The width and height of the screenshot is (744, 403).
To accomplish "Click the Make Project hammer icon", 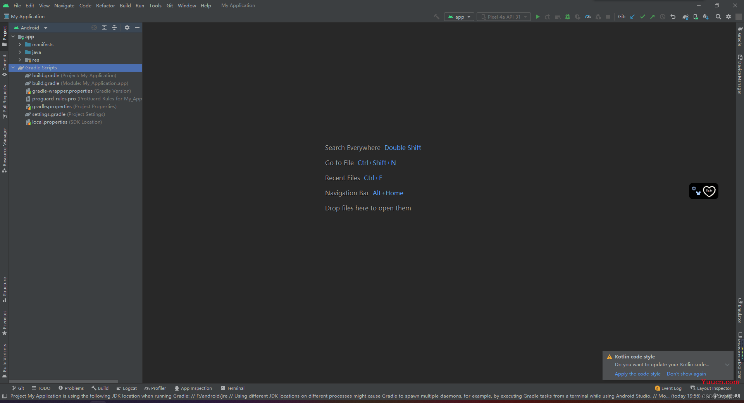I will click(x=437, y=17).
